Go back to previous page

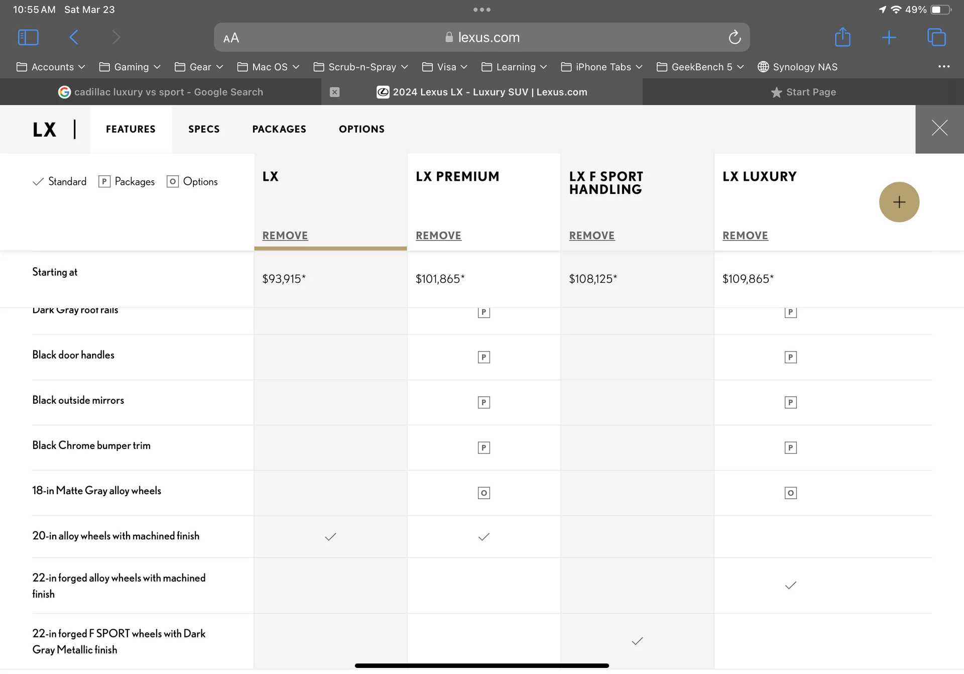(74, 37)
